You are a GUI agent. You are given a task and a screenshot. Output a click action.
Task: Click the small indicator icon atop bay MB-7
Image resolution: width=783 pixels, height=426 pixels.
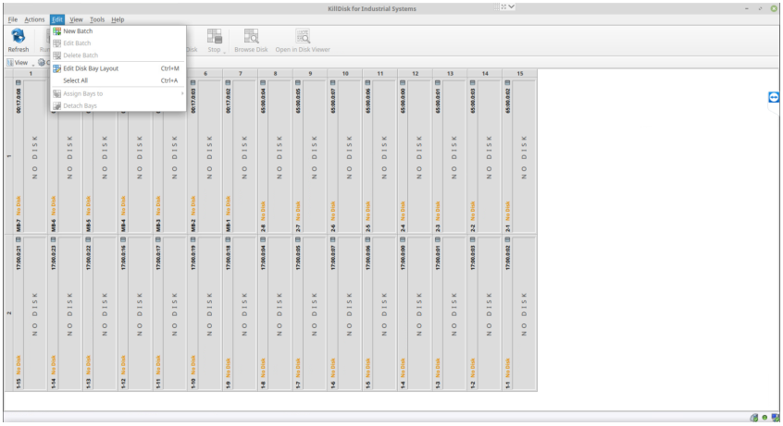[19, 83]
